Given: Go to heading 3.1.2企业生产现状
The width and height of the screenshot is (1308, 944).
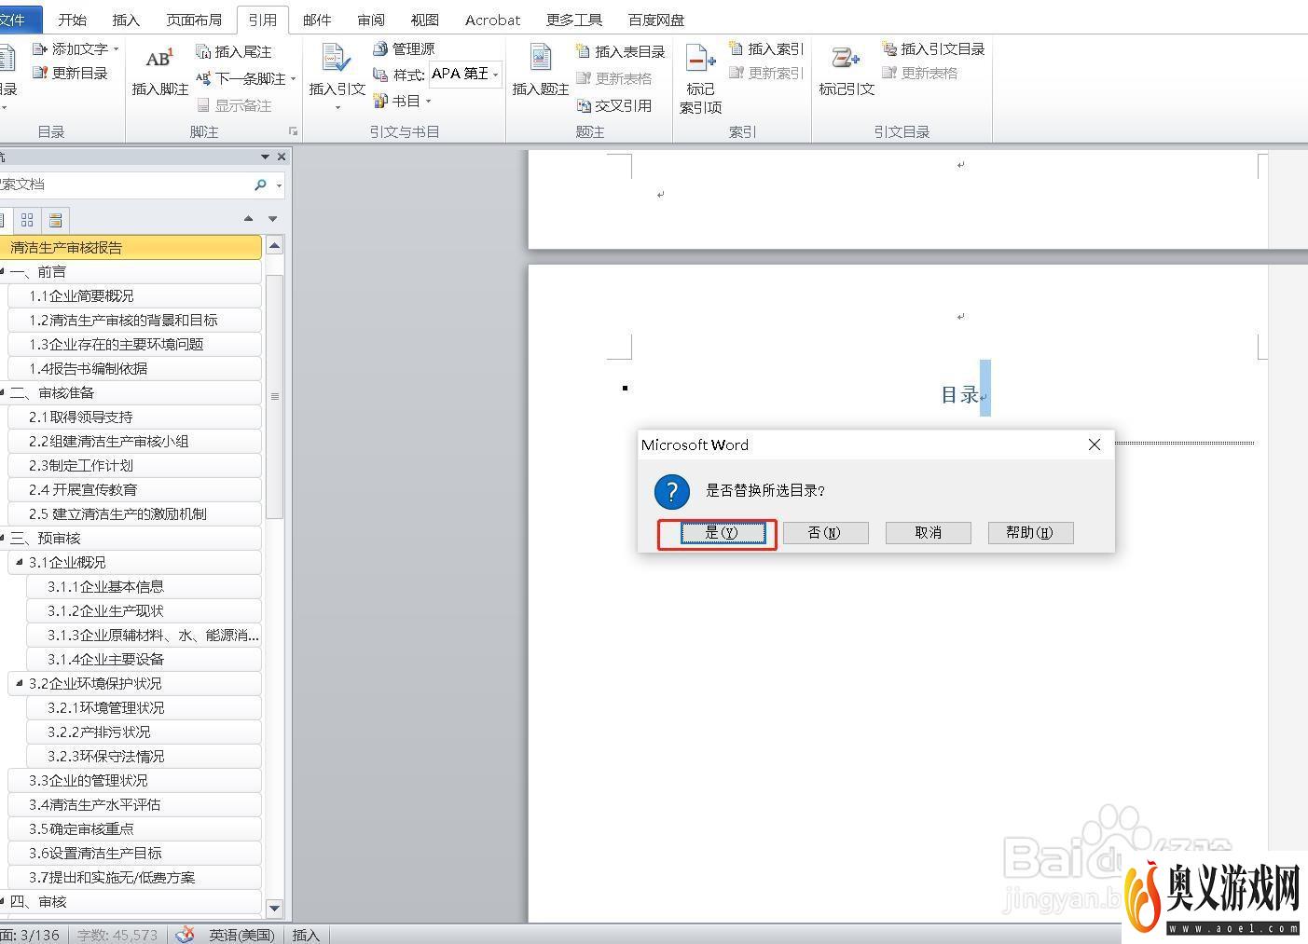Looking at the screenshot, I should pos(144,610).
